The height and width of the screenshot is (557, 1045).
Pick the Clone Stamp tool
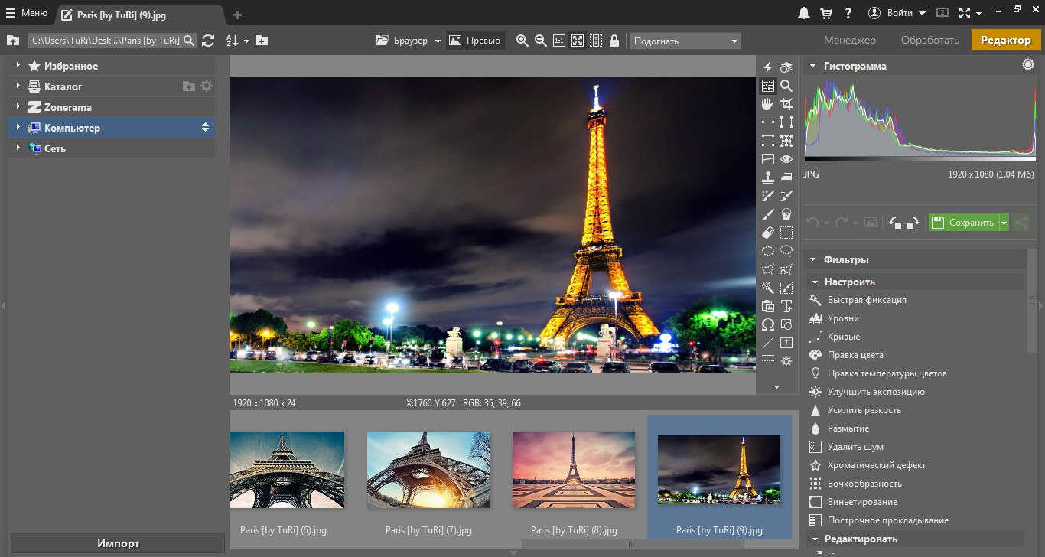tap(768, 178)
